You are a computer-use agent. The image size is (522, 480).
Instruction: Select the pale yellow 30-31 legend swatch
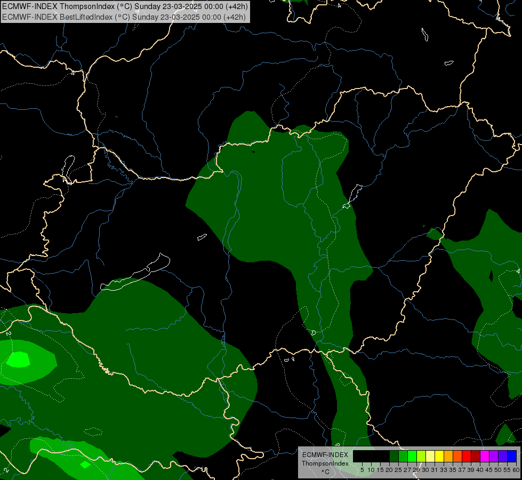tap(430, 456)
